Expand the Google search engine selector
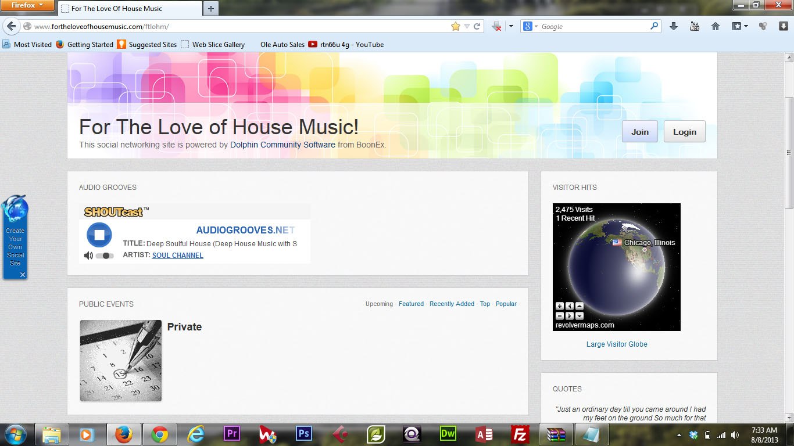The height and width of the screenshot is (446, 794). [531, 26]
